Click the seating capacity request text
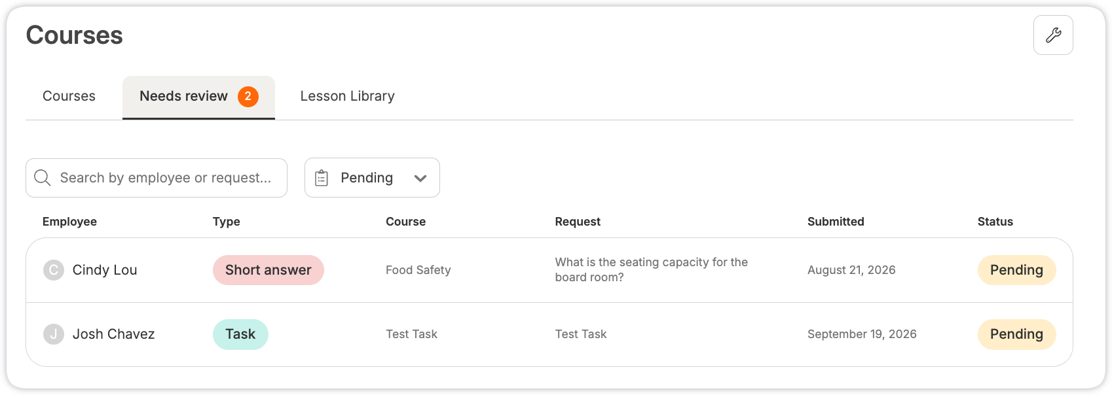1112x395 pixels. click(652, 269)
